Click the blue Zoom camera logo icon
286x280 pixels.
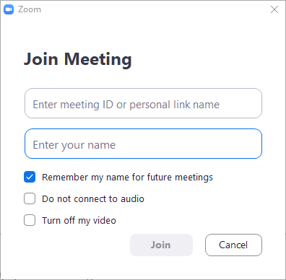point(9,9)
